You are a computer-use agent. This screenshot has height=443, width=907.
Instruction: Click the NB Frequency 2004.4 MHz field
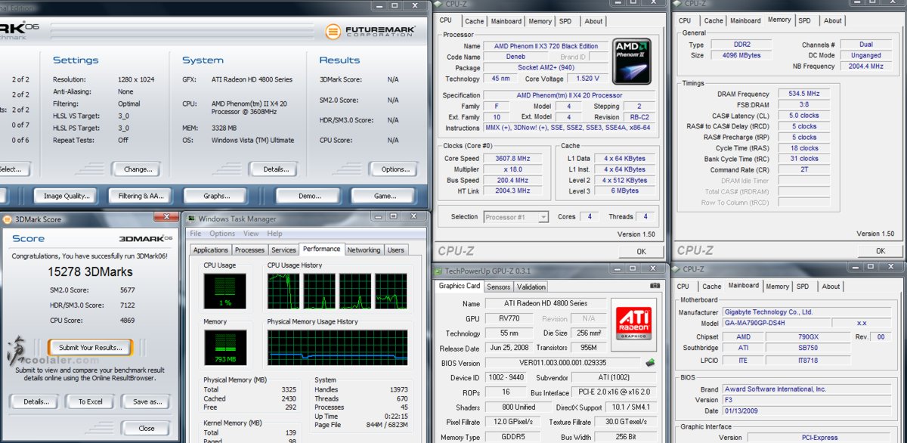click(865, 66)
